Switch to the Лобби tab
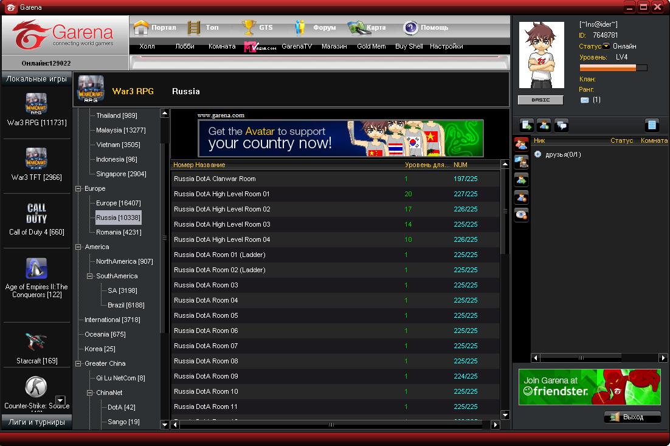This screenshot has height=446, width=670. (x=185, y=46)
